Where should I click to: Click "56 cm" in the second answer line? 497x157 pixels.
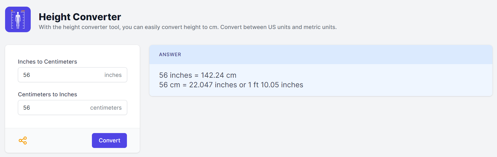click(169, 85)
